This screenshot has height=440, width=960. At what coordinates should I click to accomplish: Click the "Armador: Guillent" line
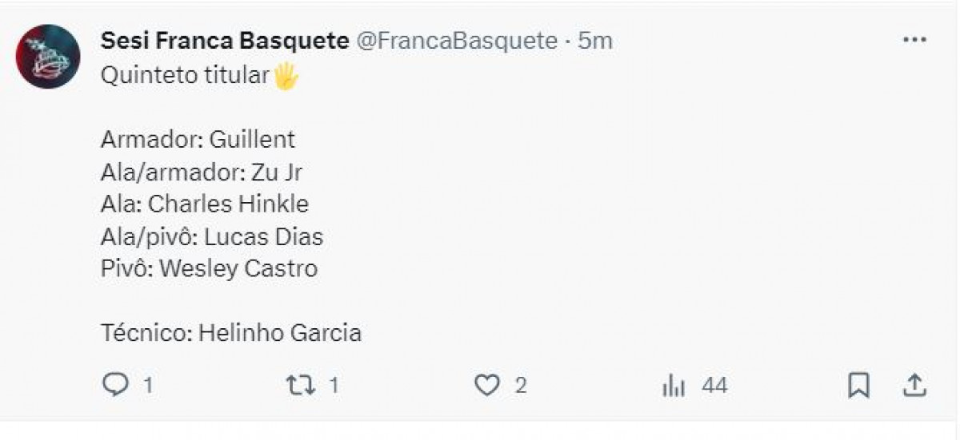pyautogui.click(x=198, y=140)
